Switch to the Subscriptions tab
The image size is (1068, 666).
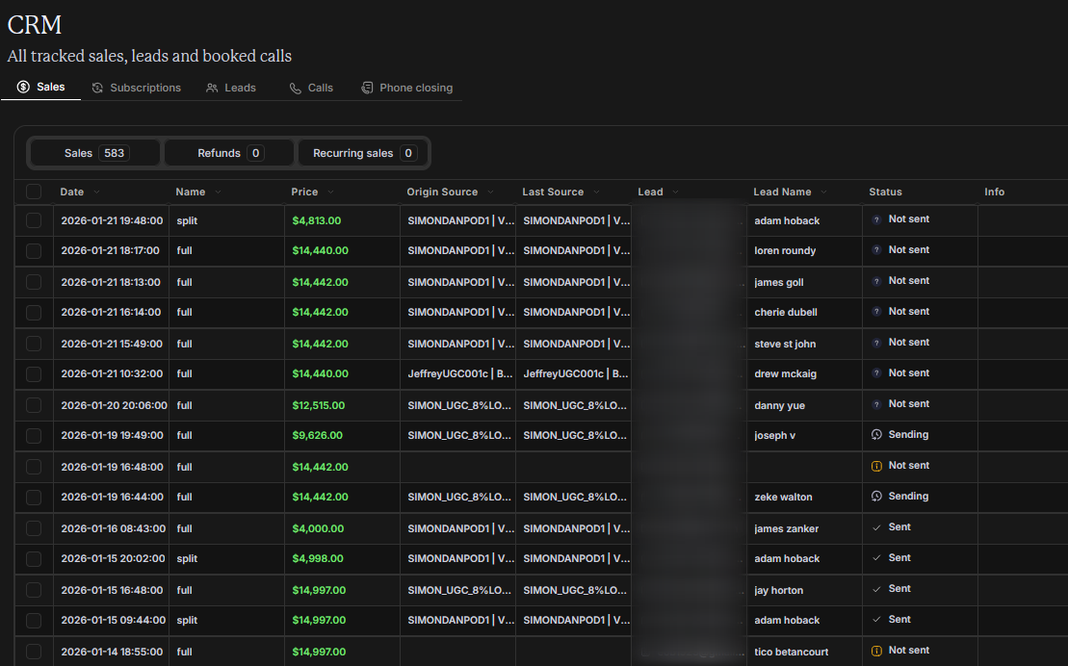click(136, 88)
